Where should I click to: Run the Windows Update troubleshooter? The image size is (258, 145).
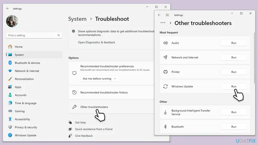[x=234, y=86]
